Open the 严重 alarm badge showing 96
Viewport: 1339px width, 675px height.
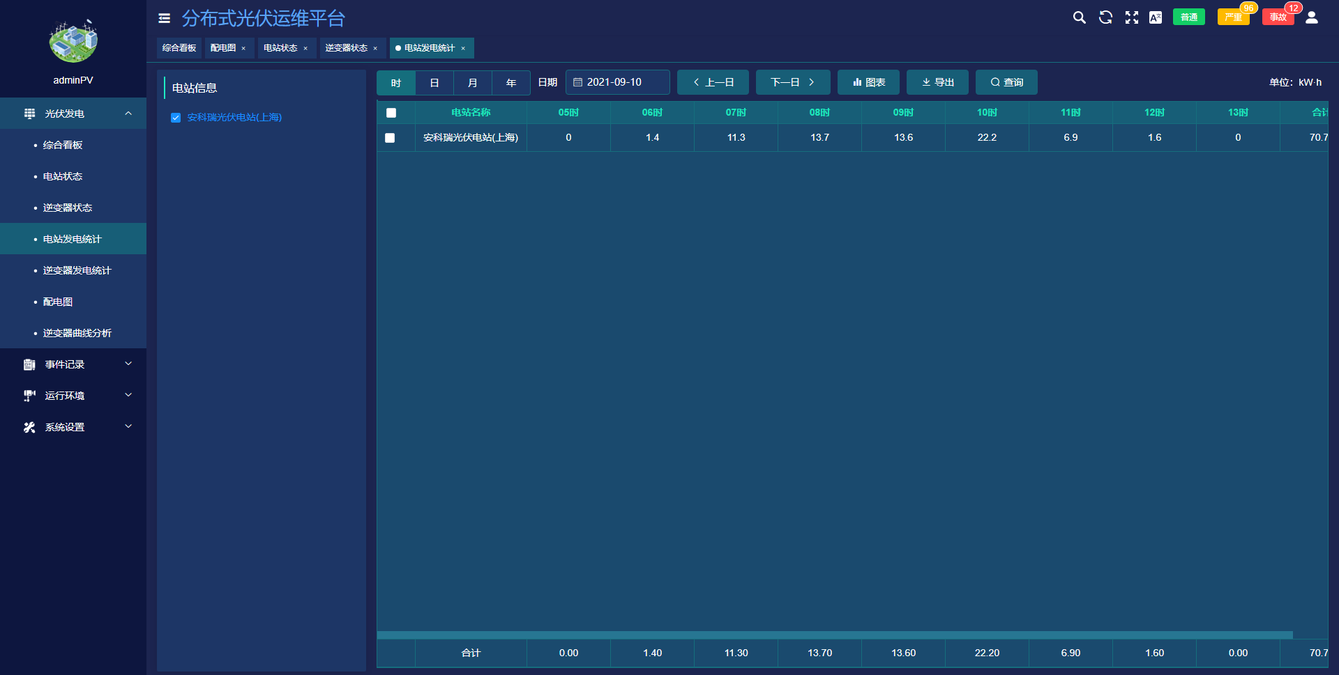1233,17
